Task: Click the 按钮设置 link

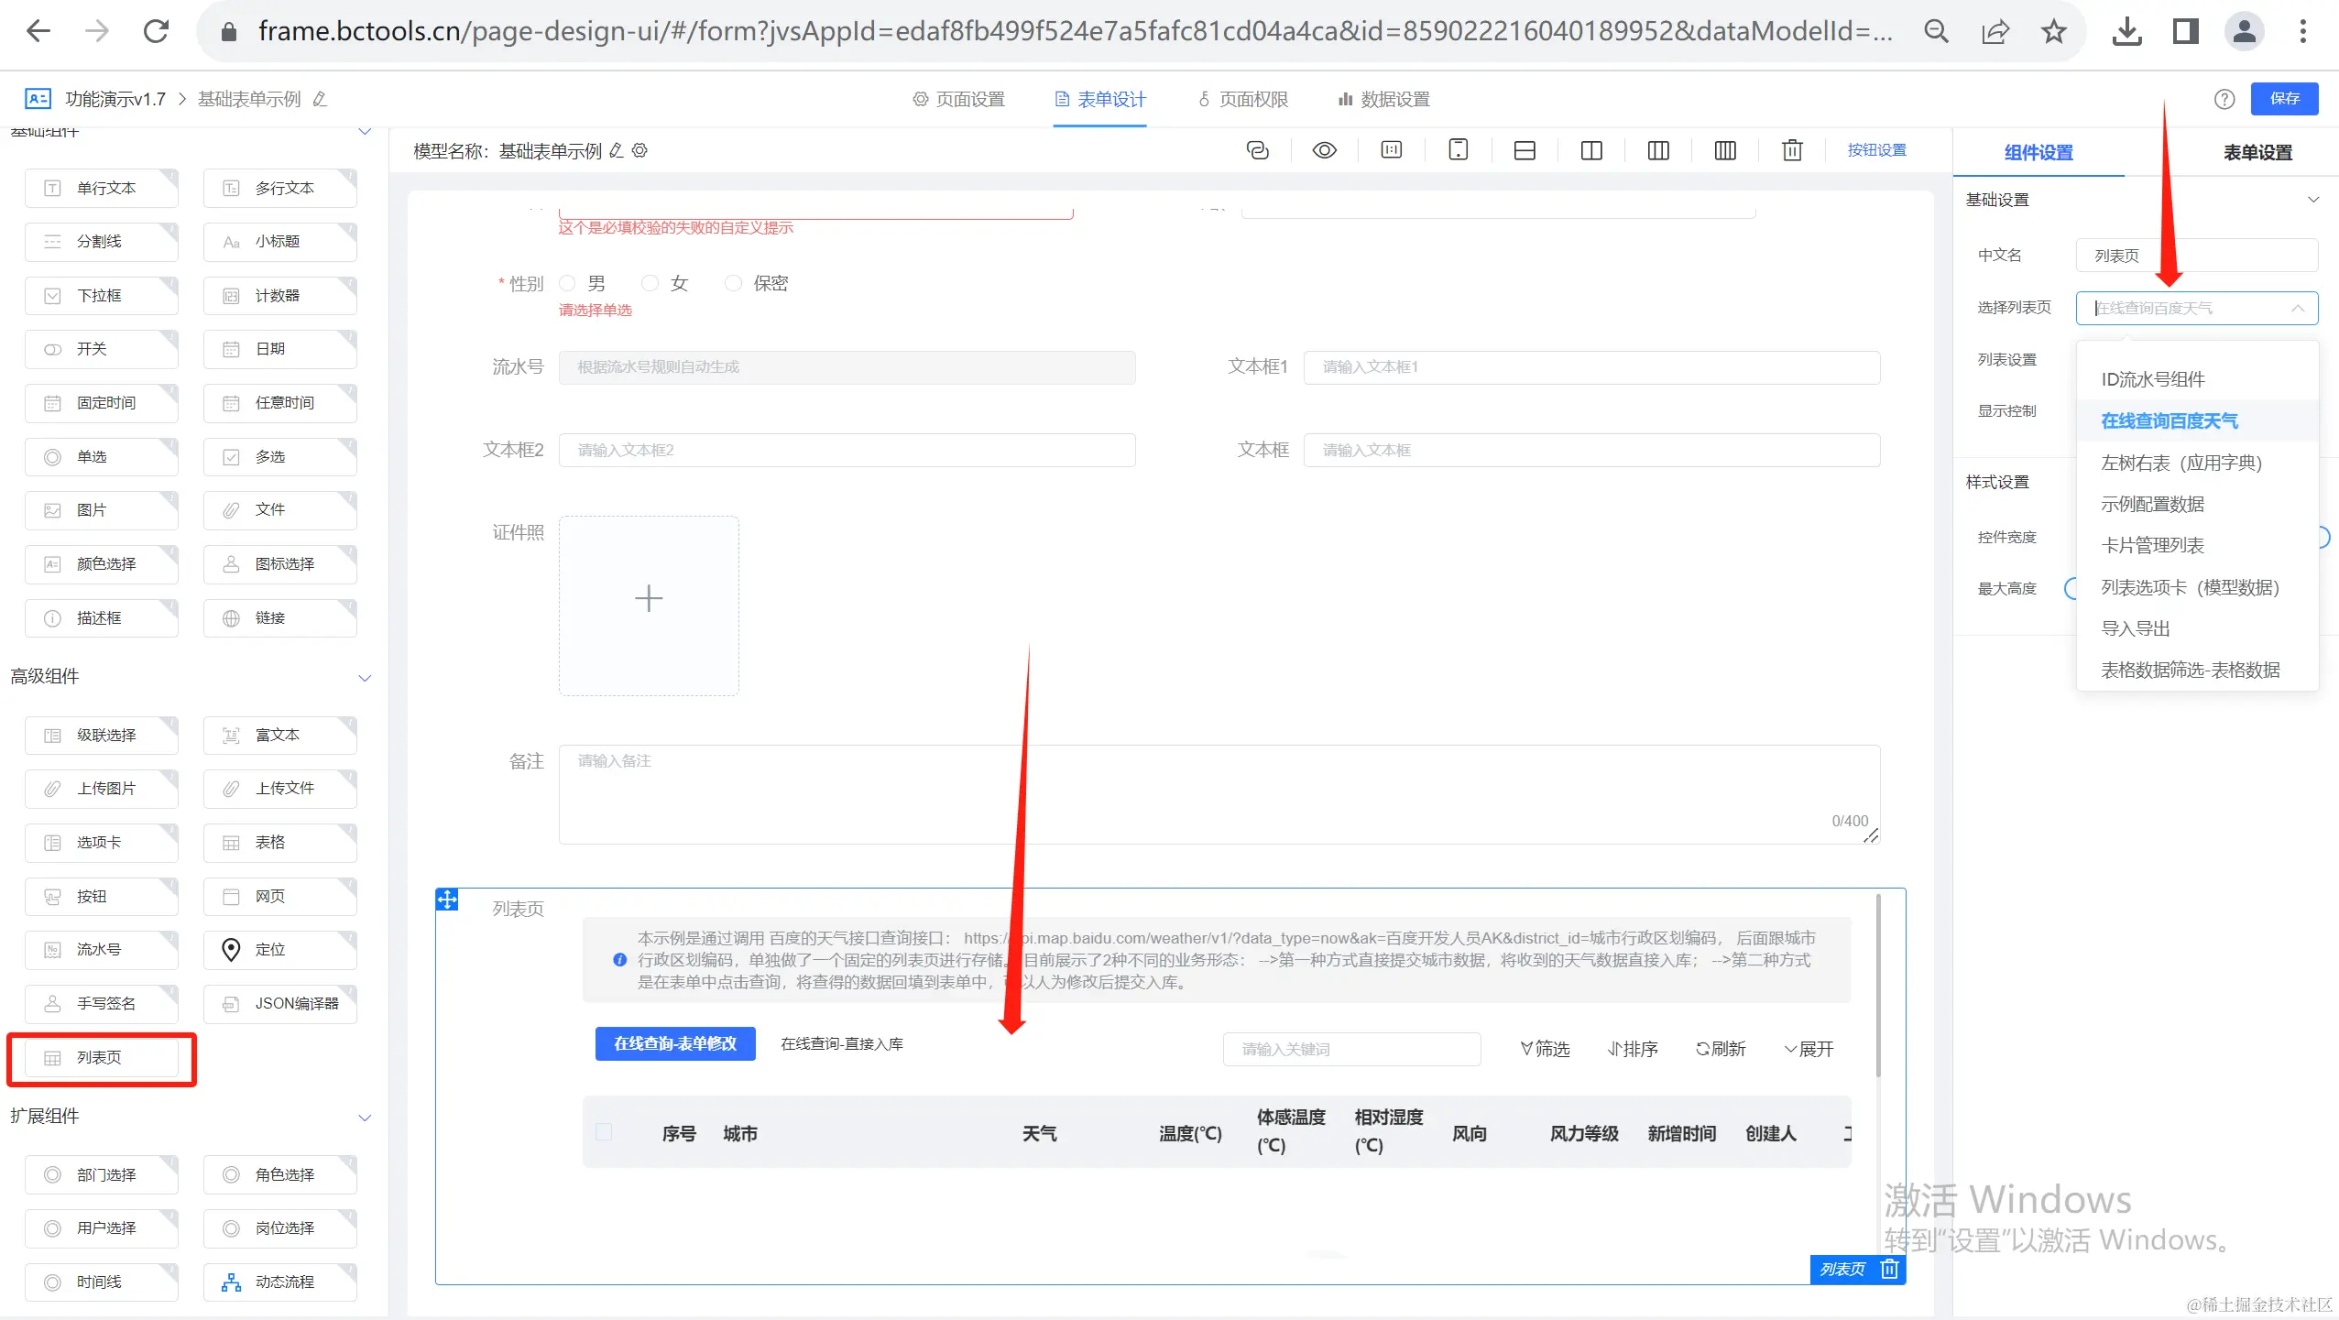Action: (1876, 150)
